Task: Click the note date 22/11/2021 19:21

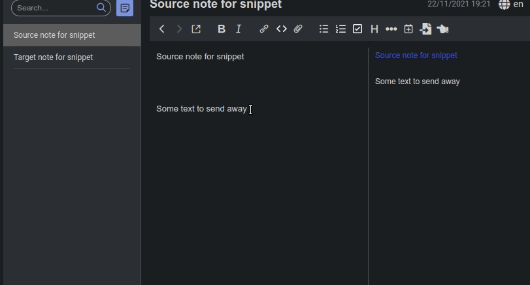Action: tap(459, 4)
